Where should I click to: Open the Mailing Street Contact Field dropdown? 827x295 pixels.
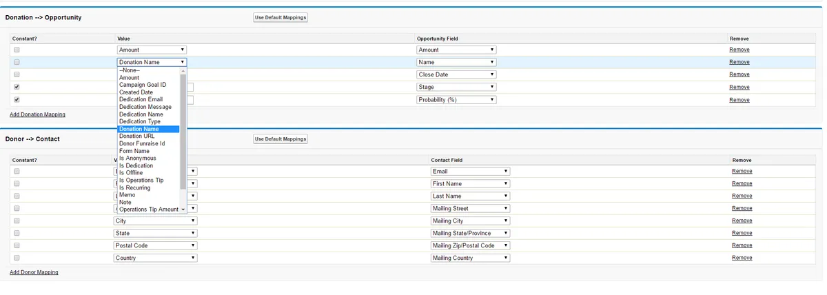pyautogui.click(x=471, y=208)
